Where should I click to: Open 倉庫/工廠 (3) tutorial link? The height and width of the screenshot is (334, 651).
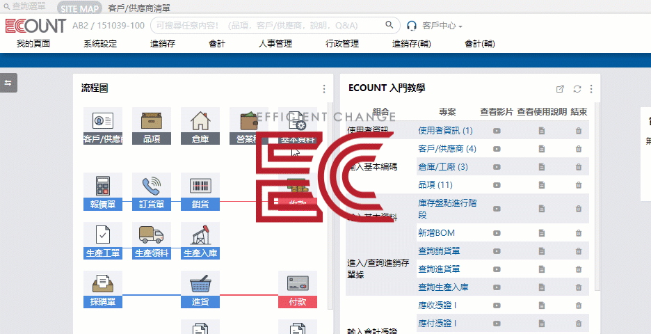[443, 167]
